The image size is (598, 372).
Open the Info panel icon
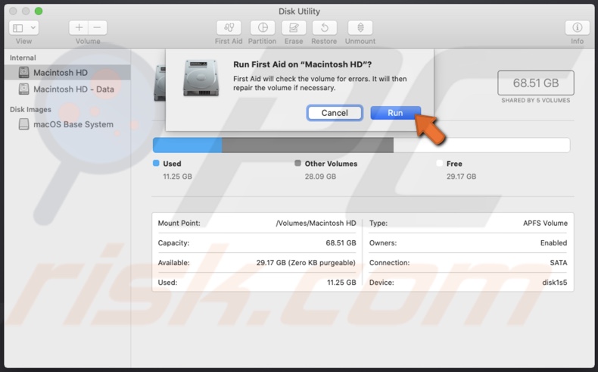click(x=577, y=28)
